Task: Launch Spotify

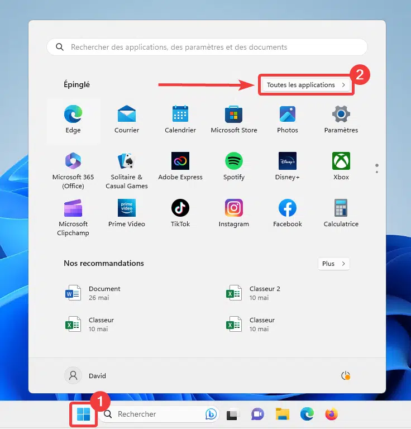Action: 234,166
